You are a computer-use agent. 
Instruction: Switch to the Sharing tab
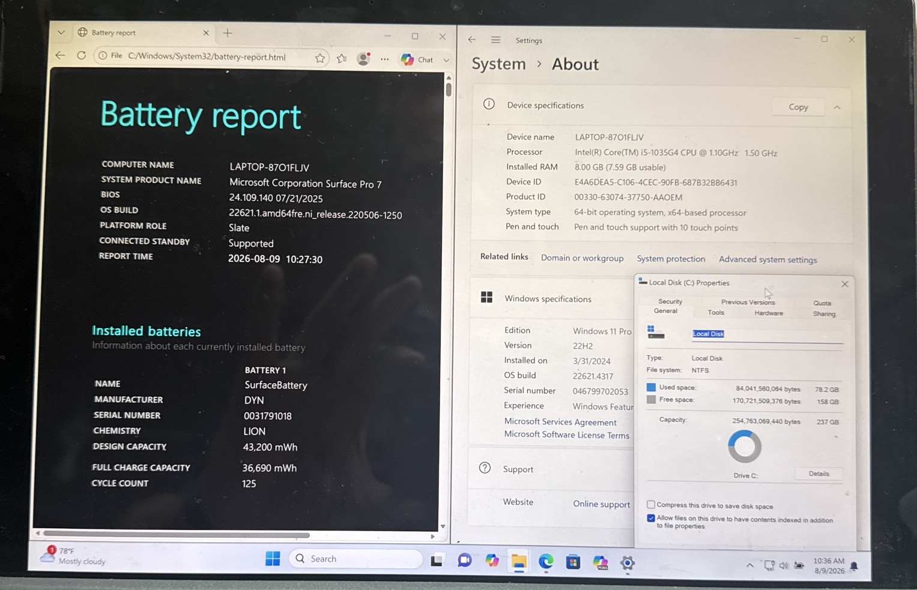824,313
